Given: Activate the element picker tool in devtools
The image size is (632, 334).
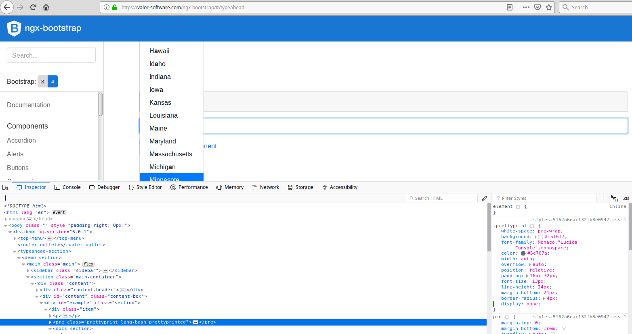Looking at the screenshot, I should coord(5,187).
